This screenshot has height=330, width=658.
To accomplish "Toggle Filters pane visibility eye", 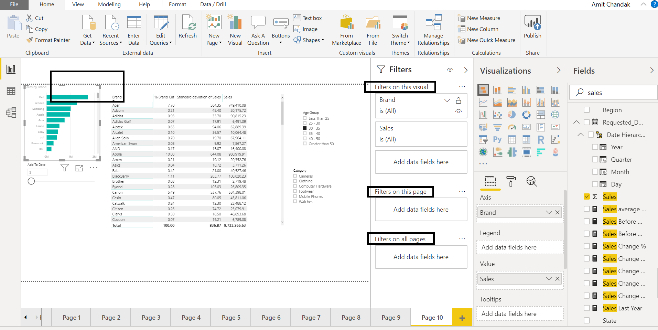I will point(450,70).
